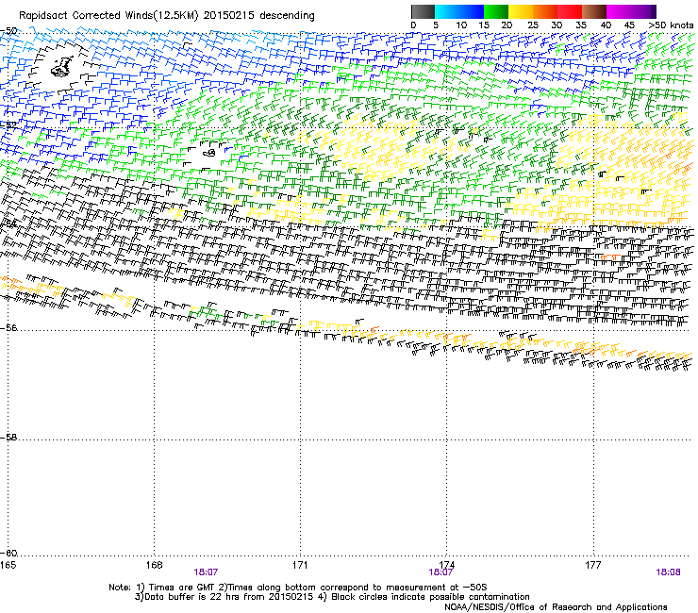Click the '40' legend scale label
The image size is (698, 613).
point(606,25)
